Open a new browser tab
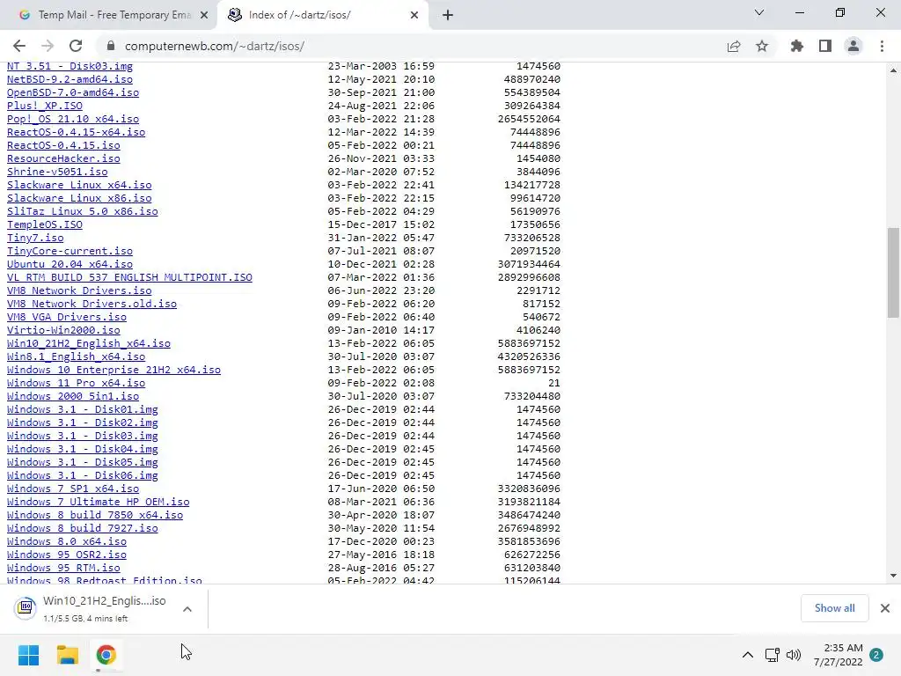The width and height of the screenshot is (901, 676). click(x=448, y=15)
